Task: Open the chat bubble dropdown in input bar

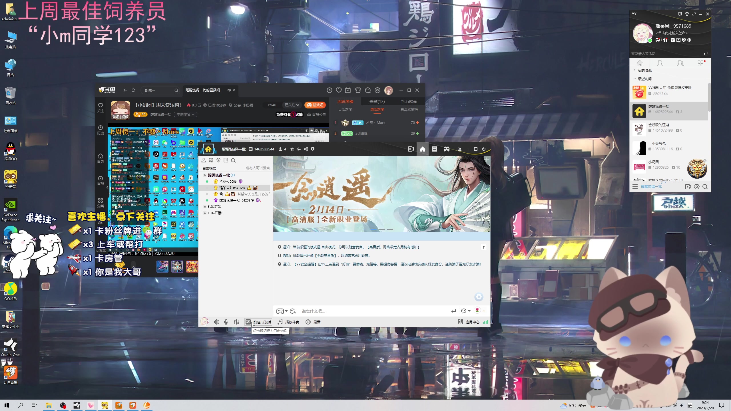Action: pyautogui.click(x=466, y=311)
